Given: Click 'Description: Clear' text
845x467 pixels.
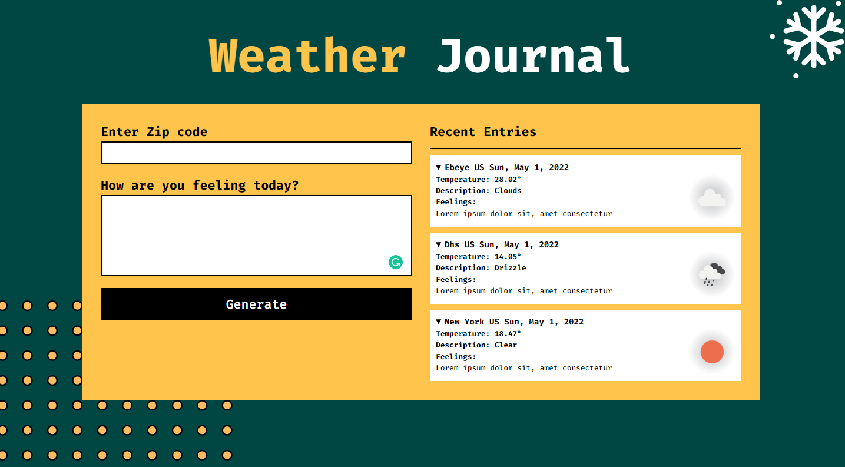Looking at the screenshot, I should point(476,345).
